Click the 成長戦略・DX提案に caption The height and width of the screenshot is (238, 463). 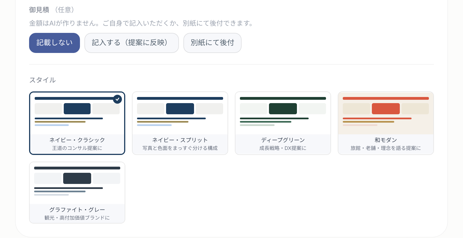pyautogui.click(x=283, y=148)
